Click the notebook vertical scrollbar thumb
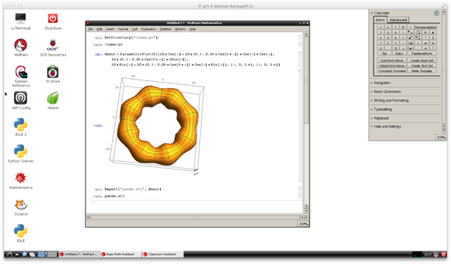This screenshot has width=451, height=264. pos(307,80)
